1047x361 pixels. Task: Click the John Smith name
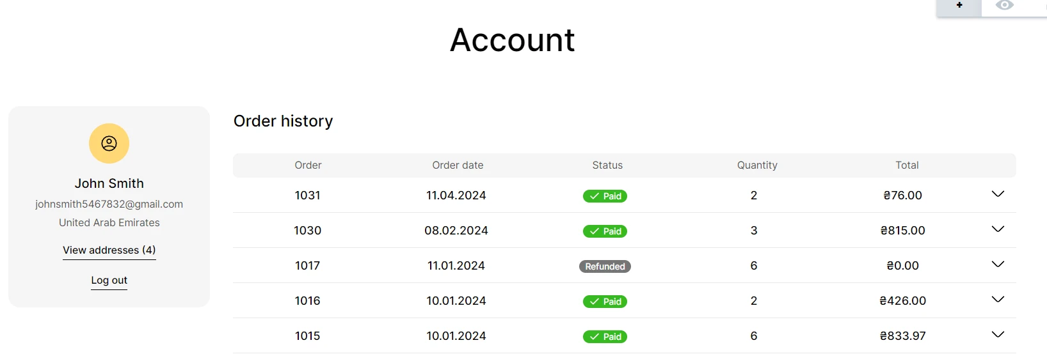point(109,184)
